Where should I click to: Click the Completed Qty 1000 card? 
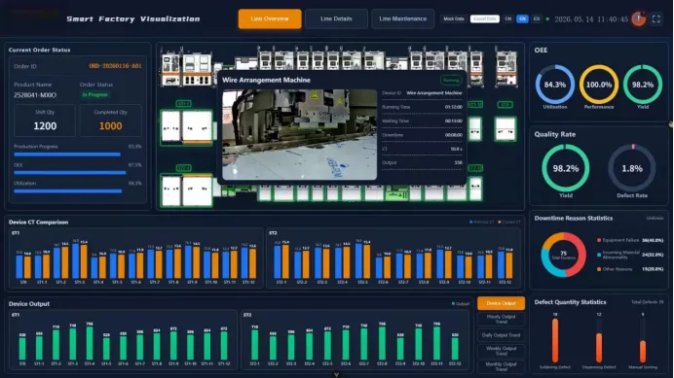point(110,120)
